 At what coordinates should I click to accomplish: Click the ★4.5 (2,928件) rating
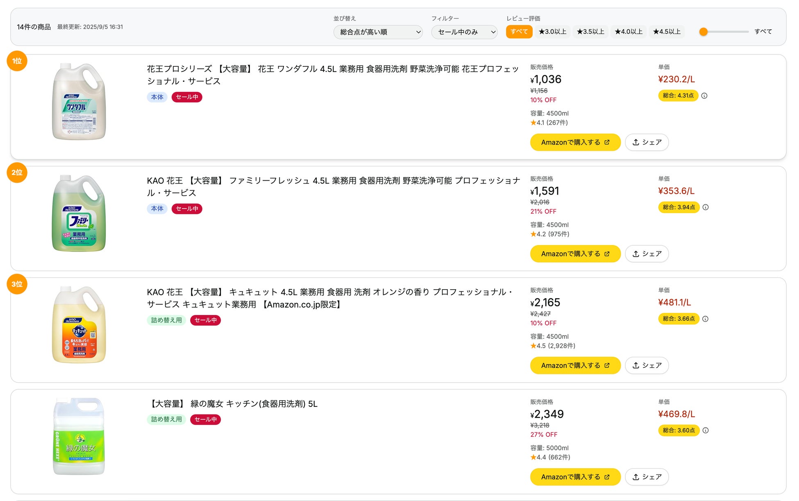pyautogui.click(x=553, y=346)
